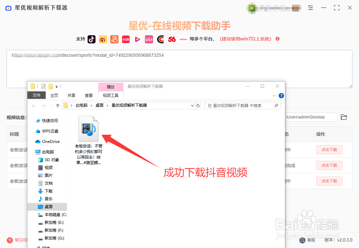Switch to the 主页 ribbon tab
The height and width of the screenshot is (248, 359).
coord(54,95)
